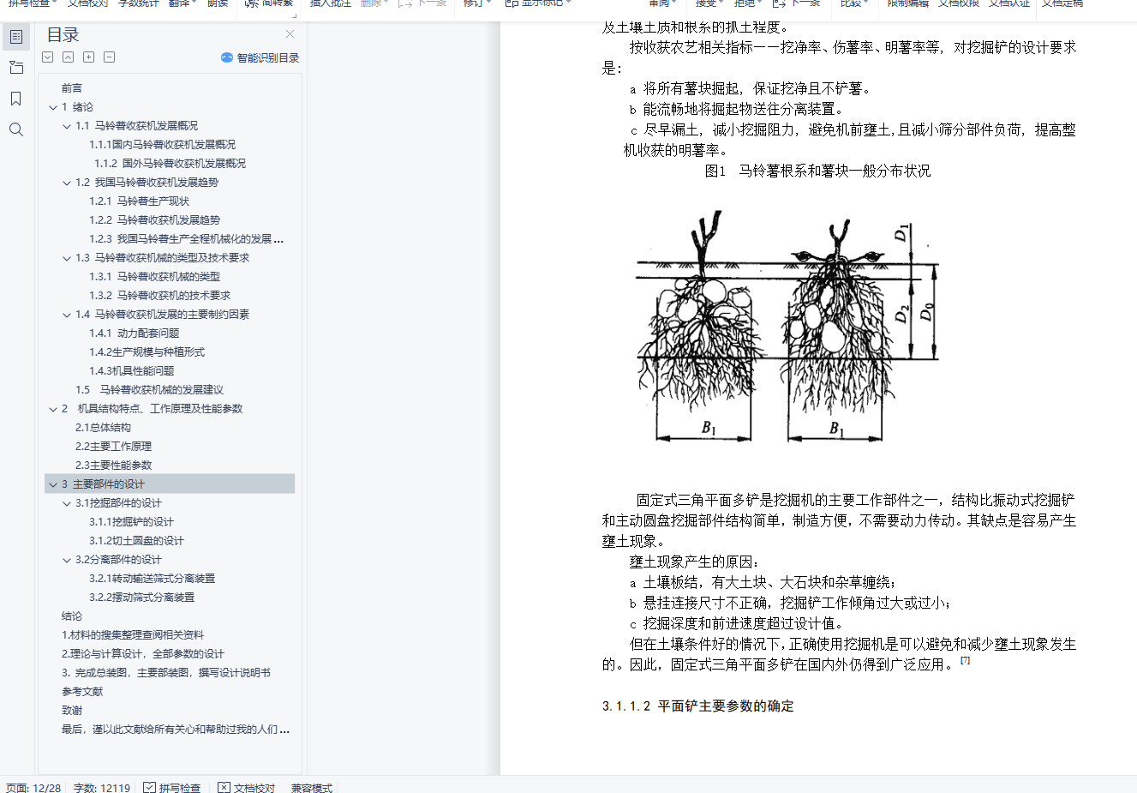Go to '3.2.2摆动筛式分离装置' heading
Image resolution: width=1137 pixels, height=793 pixels.
click(x=141, y=598)
